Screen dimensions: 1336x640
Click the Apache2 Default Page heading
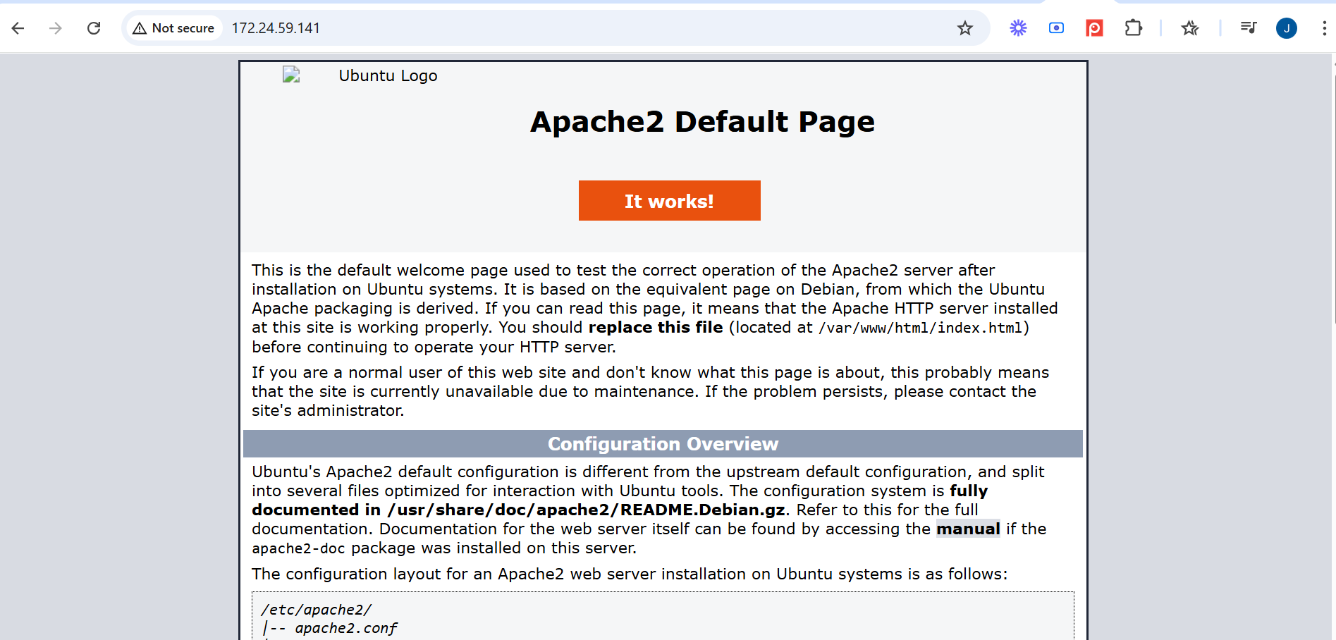point(702,122)
